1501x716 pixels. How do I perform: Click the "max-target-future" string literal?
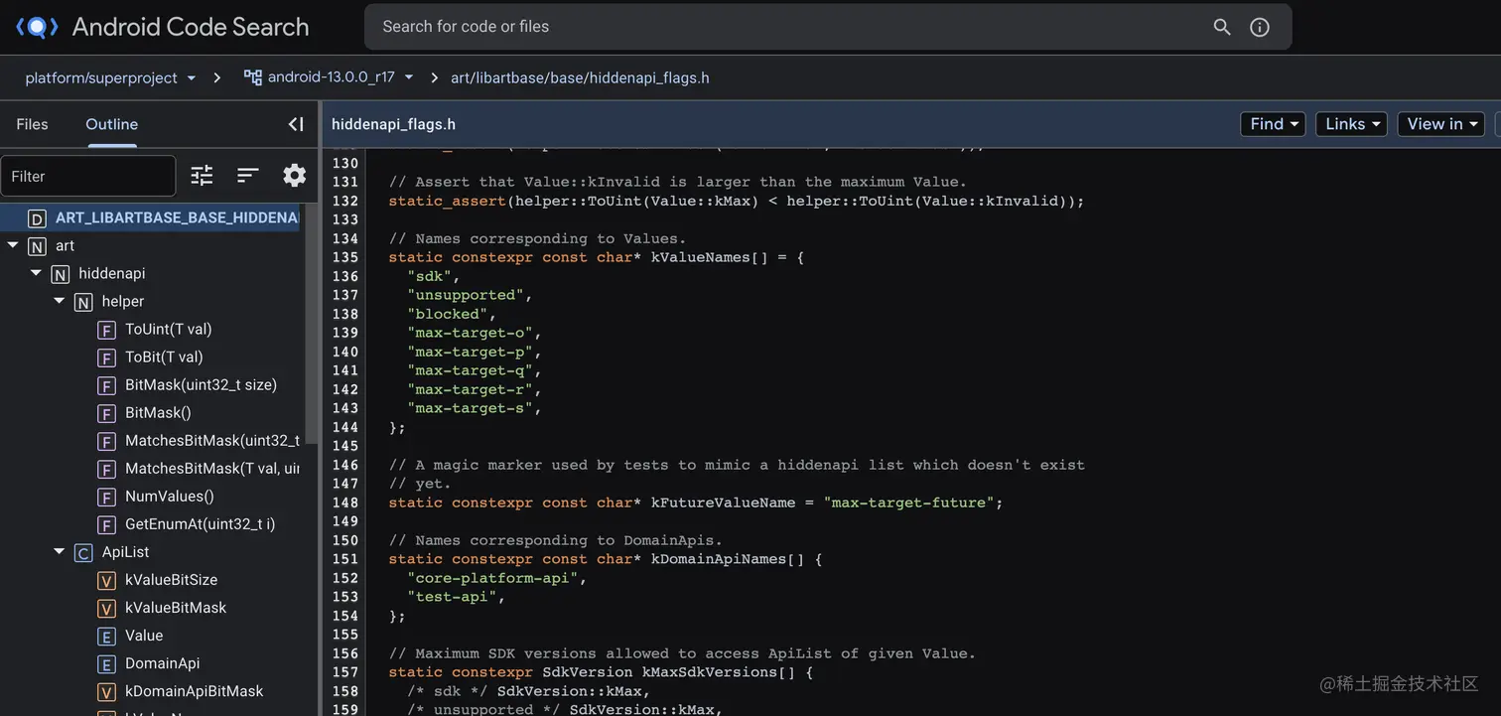click(x=908, y=502)
